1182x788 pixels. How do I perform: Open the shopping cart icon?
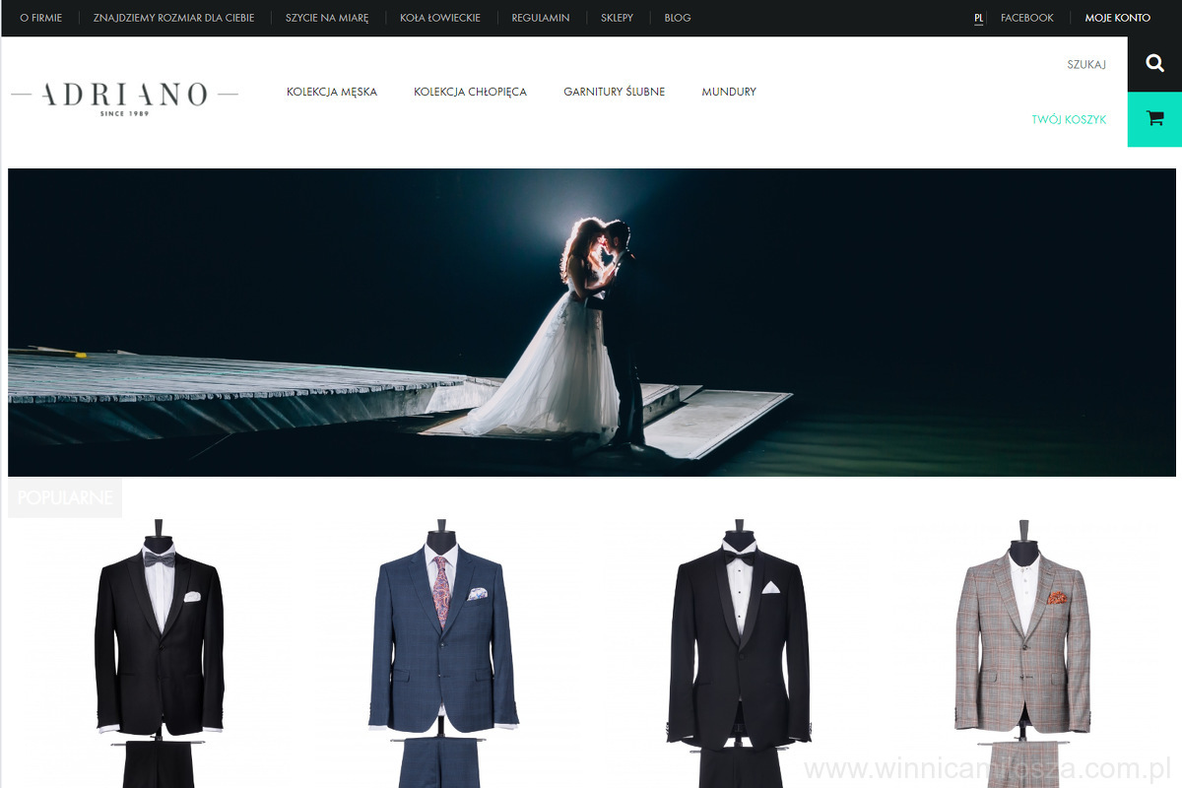tap(1154, 119)
